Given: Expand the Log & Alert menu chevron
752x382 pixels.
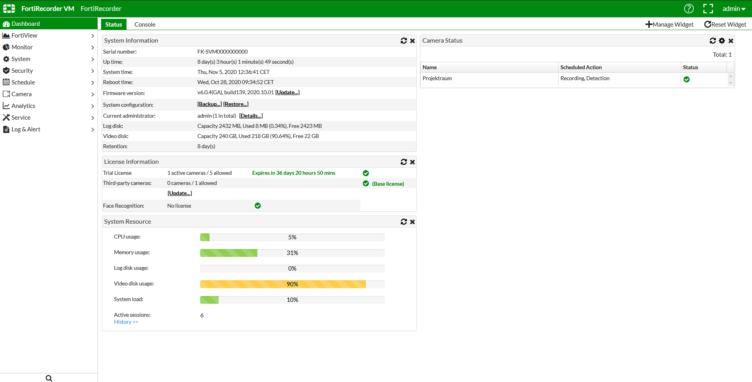Looking at the screenshot, I should 93,129.
